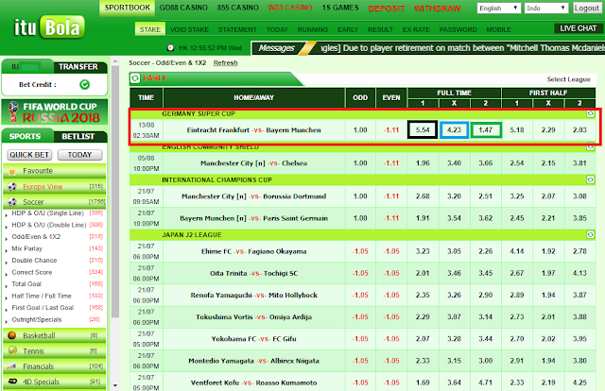
Task: Click the ituBola logo
Action: [x=49, y=27]
